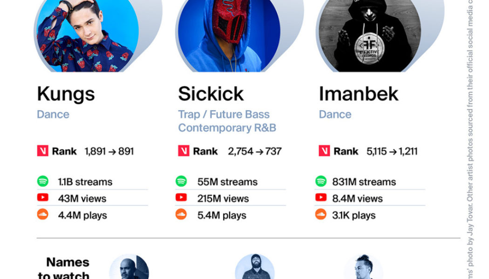Screen dimensions: 489x279
Task: Click the Spotify icon beside 55M streams
Action: point(181,181)
